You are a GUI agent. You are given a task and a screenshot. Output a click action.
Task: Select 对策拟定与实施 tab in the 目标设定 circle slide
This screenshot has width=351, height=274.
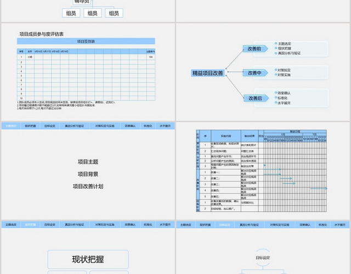[280, 225]
